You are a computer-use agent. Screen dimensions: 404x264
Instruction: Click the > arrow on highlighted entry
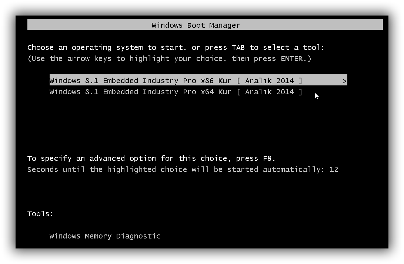point(345,81)
